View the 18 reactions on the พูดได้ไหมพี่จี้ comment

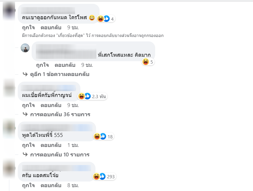coord(103,137)
